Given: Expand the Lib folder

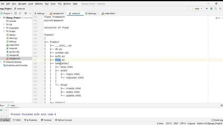Looking at the screenshot, I should [4, 24].
